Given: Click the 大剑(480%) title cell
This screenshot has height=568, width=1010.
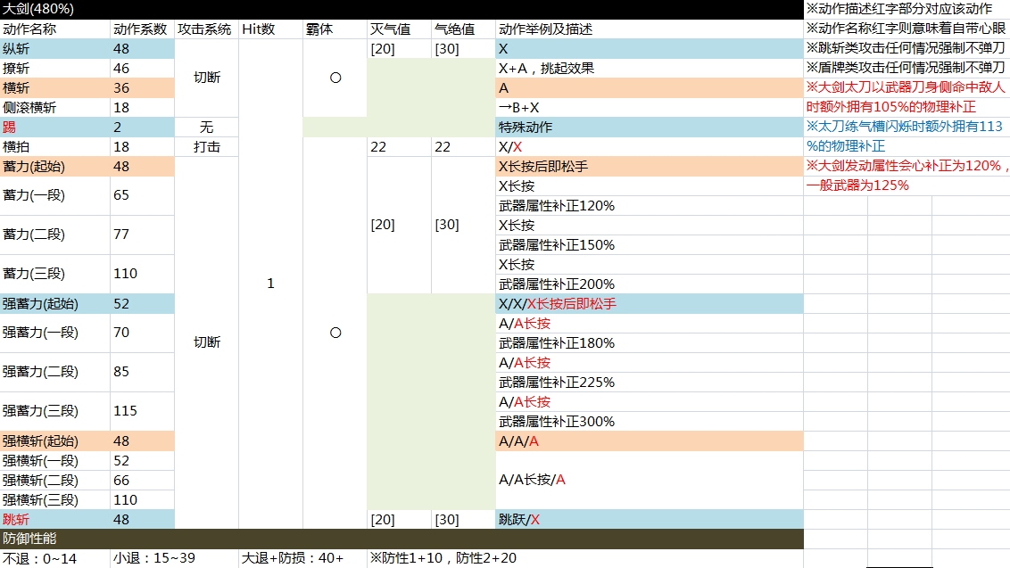Looking at the screenshot, I should tap(39, 9).
